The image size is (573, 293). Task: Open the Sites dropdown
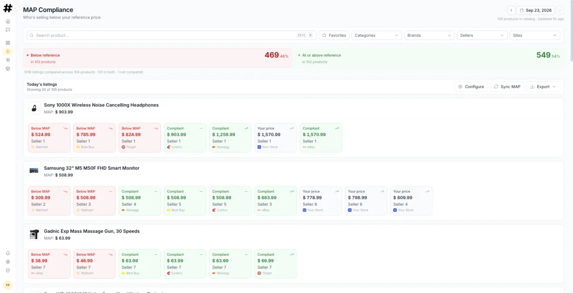click(x=535, y=35)
